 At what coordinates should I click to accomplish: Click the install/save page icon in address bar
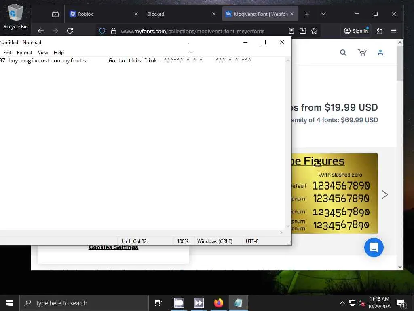(303, 31)
